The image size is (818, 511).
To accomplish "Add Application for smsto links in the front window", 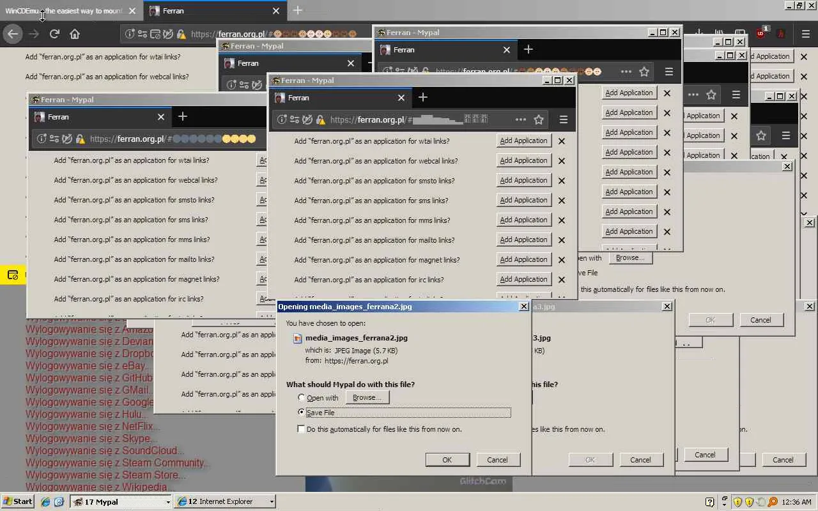I will point(523,181).
